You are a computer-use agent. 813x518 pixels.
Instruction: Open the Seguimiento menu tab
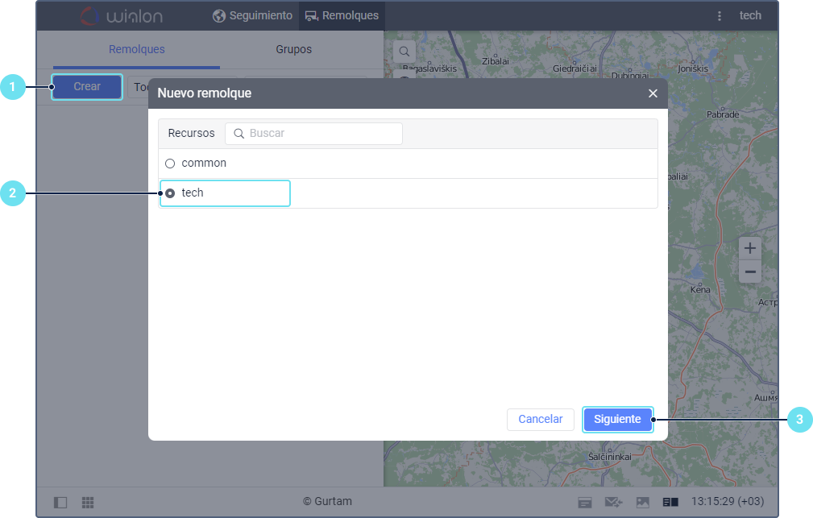point(253,15)
